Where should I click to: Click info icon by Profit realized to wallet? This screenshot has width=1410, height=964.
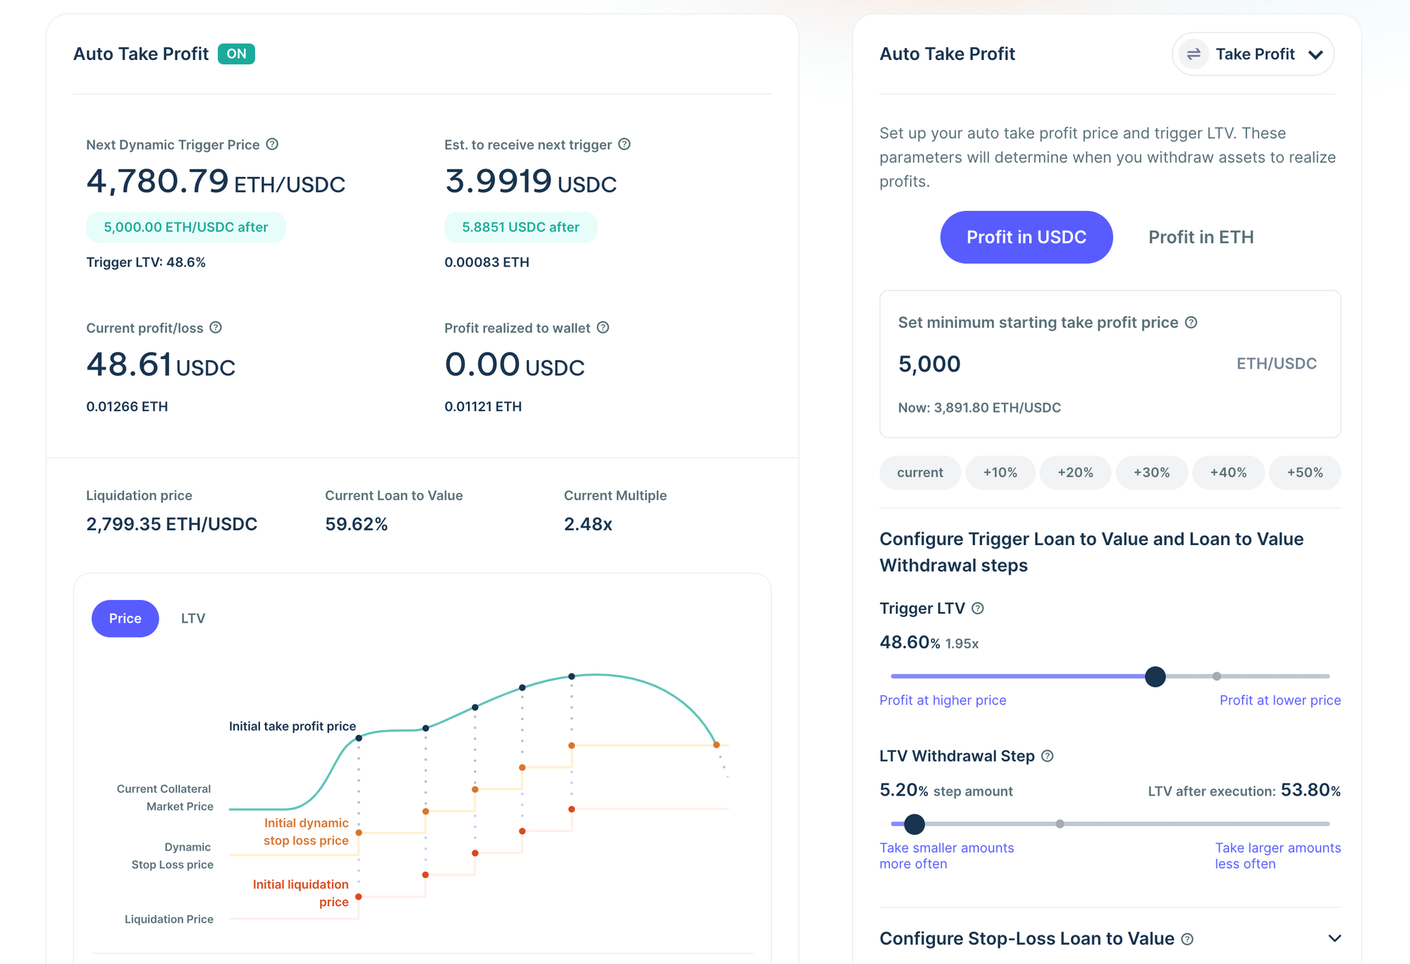point(603,328)
